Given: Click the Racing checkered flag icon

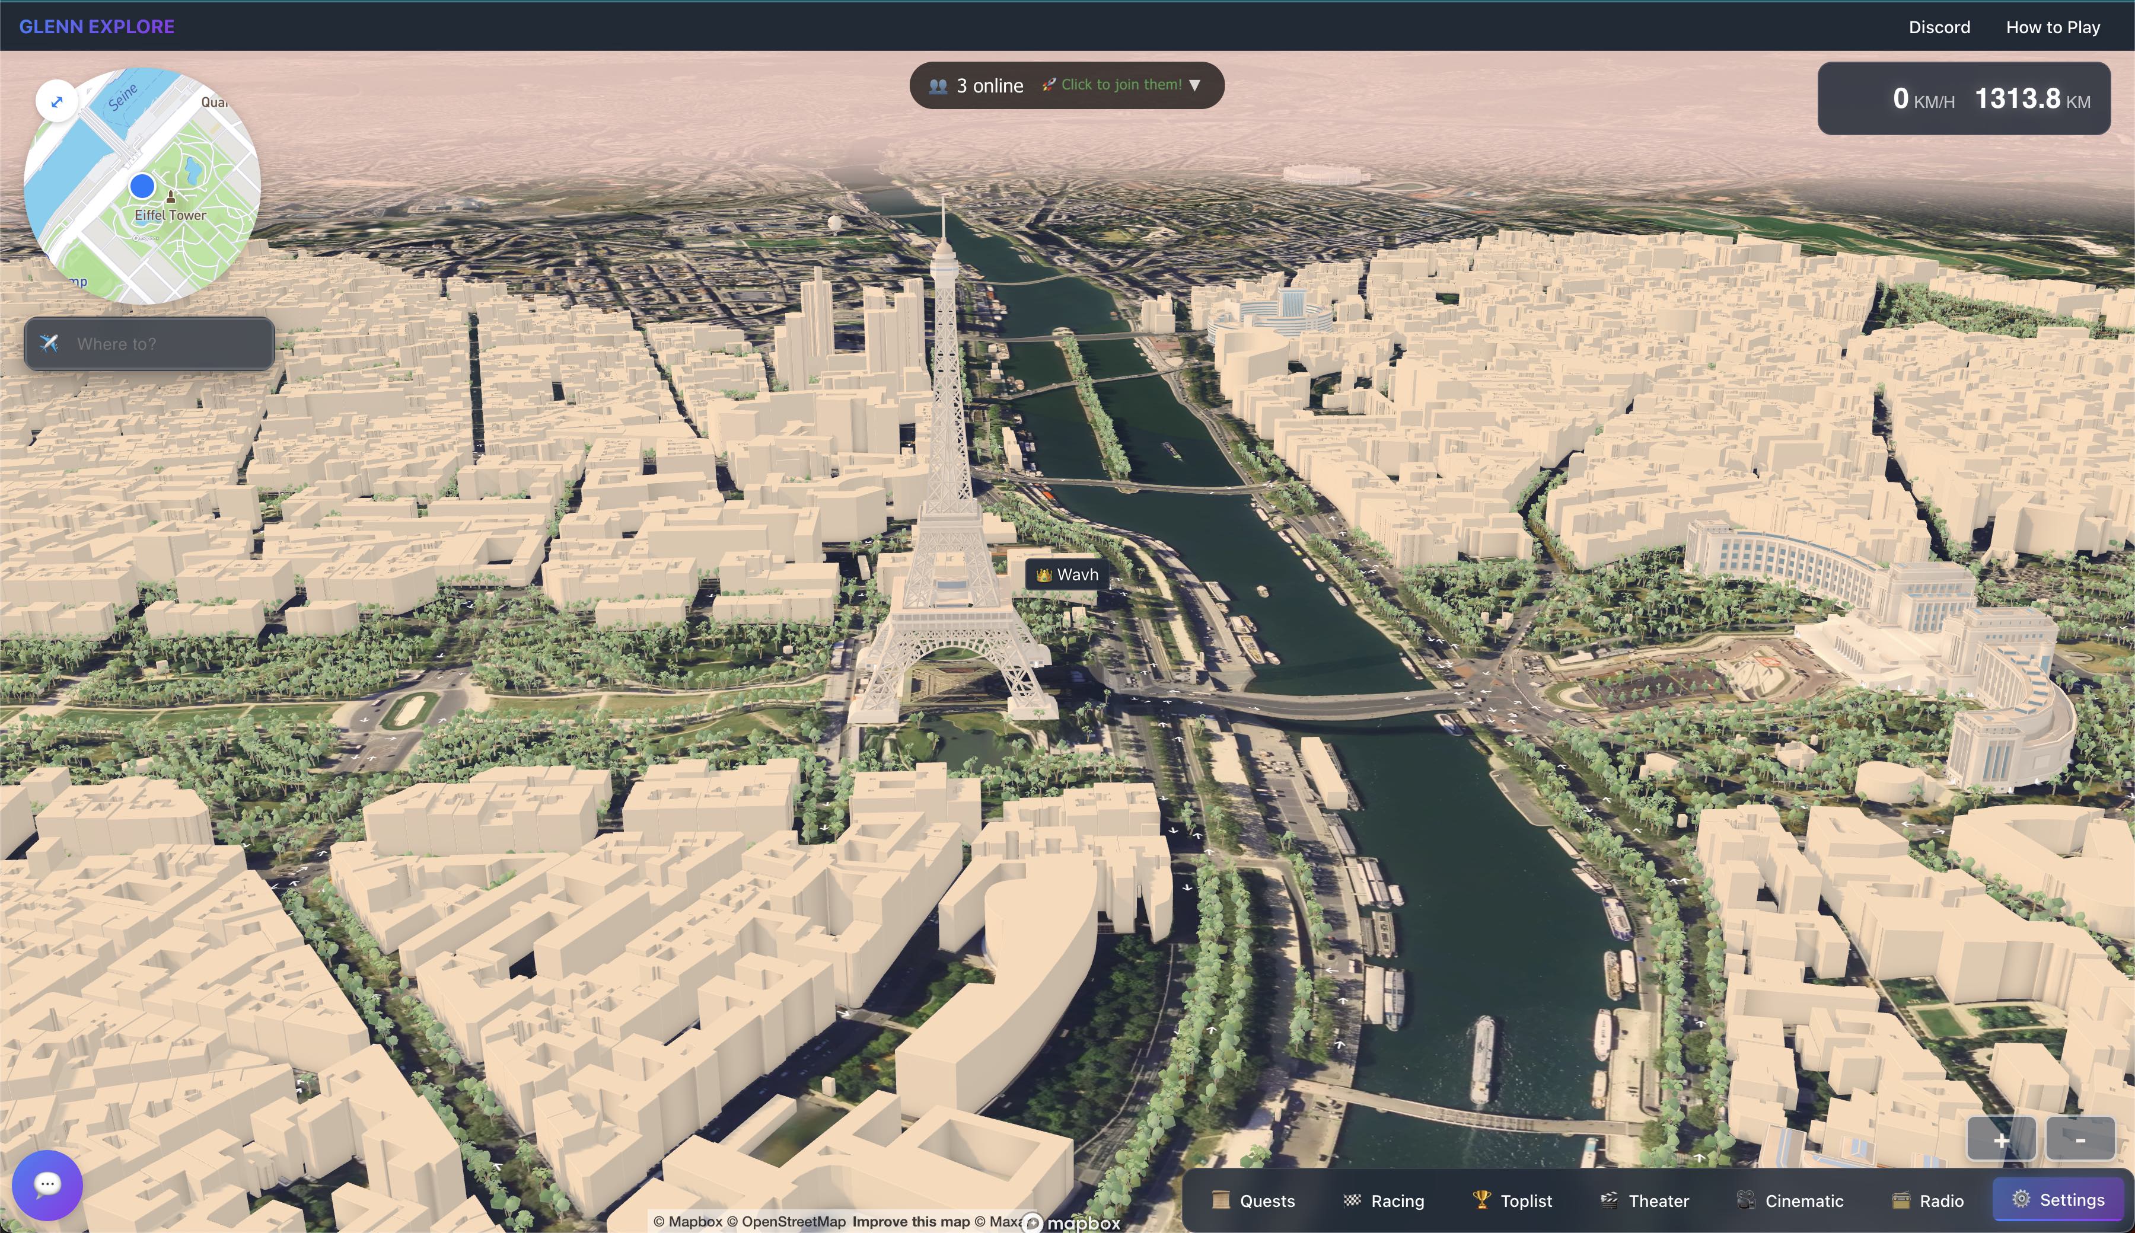Looking at the screenshot, I should click(x=1352, y=1200).
